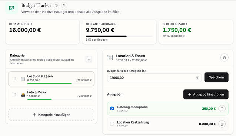Click the category budget input field
Viewport: 236px width, 136px height.
pyautogui.click(x=154, y=78)
